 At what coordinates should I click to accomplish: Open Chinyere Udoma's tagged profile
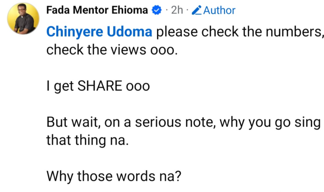point(99,32)
